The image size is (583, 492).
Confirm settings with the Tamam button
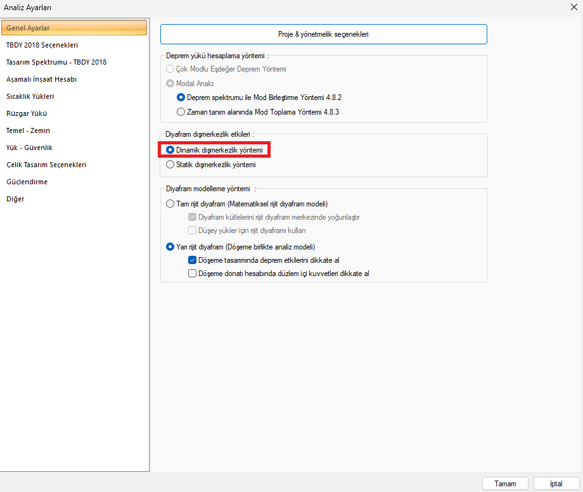tap(505, 483)
